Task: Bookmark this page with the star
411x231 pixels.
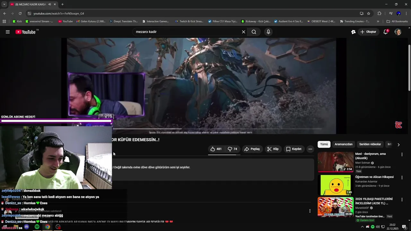Action: click(369, 13)
